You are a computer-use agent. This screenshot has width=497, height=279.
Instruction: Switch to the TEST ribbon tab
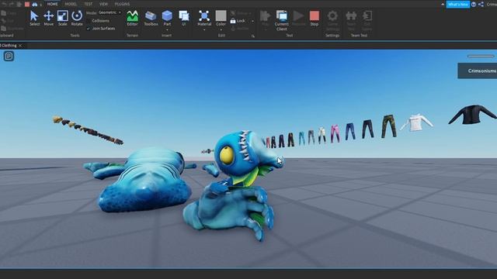(x=88, y=4)
